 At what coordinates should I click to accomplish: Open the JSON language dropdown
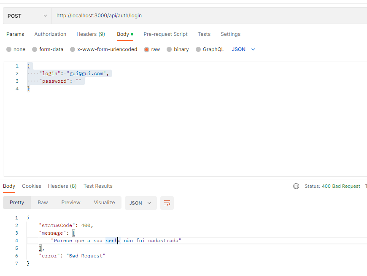pos(244,49)
